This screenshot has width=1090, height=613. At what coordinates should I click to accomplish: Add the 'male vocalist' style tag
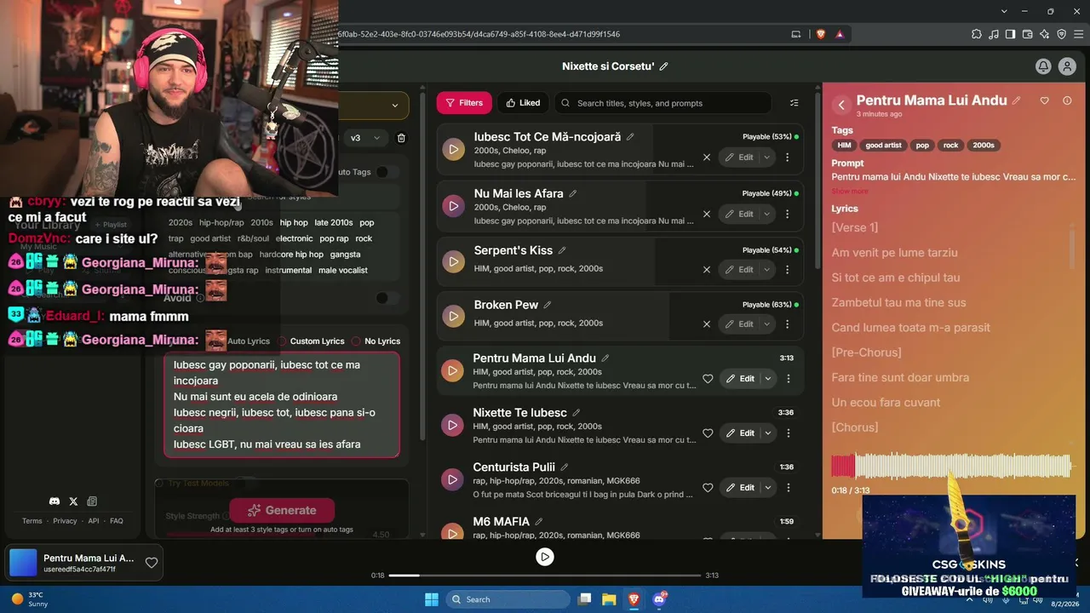(343, 271)
